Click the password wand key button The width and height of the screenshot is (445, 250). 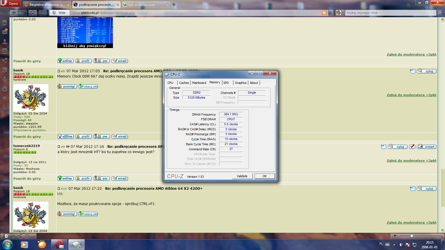point(43,13)
